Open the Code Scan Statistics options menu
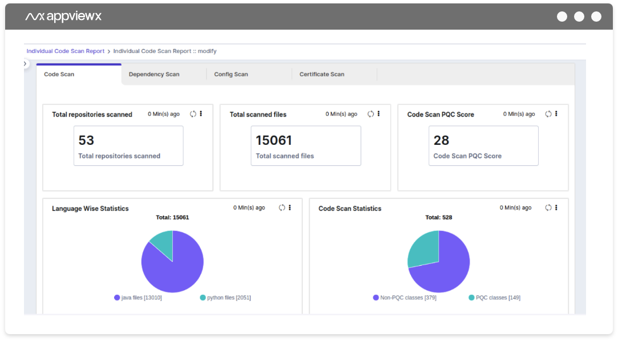This screenshot has width=618, height=341. click(556, 207)
